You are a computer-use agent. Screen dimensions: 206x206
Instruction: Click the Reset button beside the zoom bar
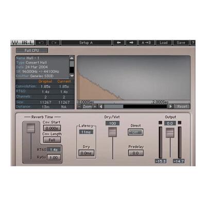182,107
